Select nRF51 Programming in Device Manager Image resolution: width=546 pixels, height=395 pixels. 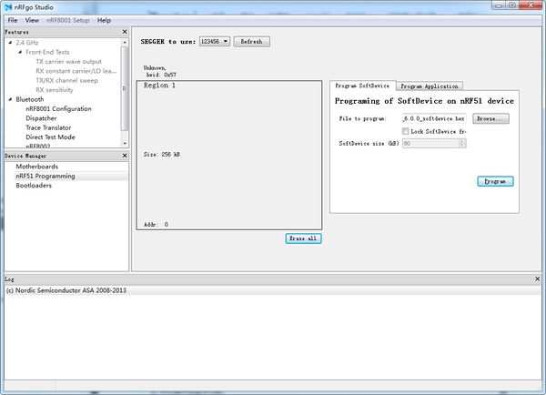[x=45, y=176]
